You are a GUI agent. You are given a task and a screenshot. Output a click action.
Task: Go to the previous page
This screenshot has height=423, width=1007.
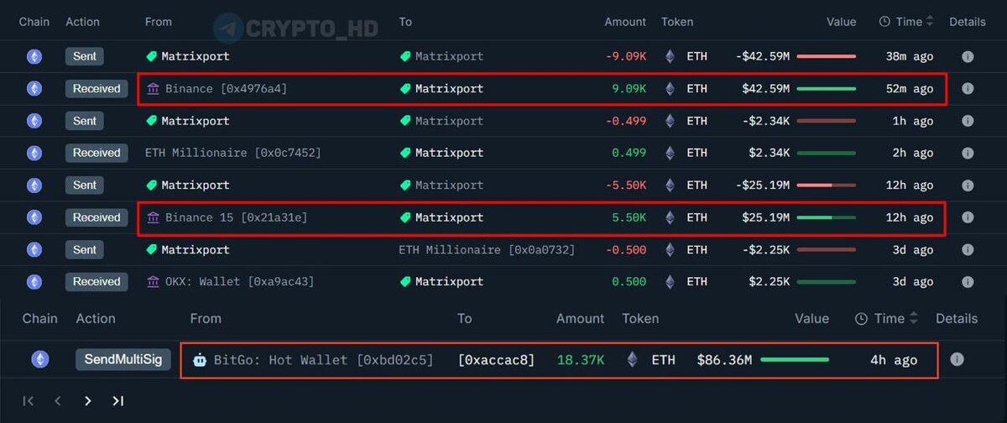click(58, 401)
